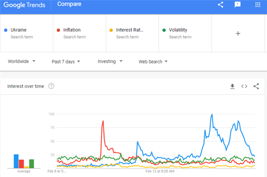Edit the Volatility search term
267x177 pixels.
185,33
